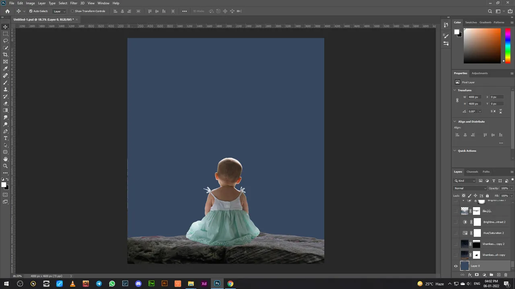The width and height of the screenshot is (515, 289).
Task: Click options bar ellipsis more button
Action: point(184,11)
